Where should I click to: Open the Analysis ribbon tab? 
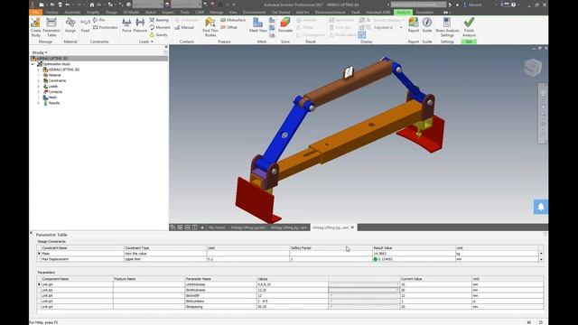point(403,12)
